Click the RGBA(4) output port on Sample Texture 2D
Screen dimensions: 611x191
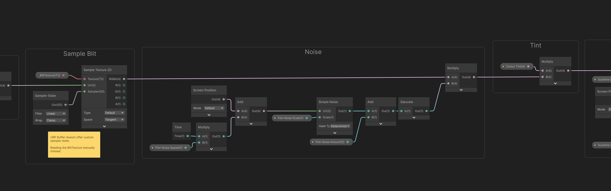point(124,79)
